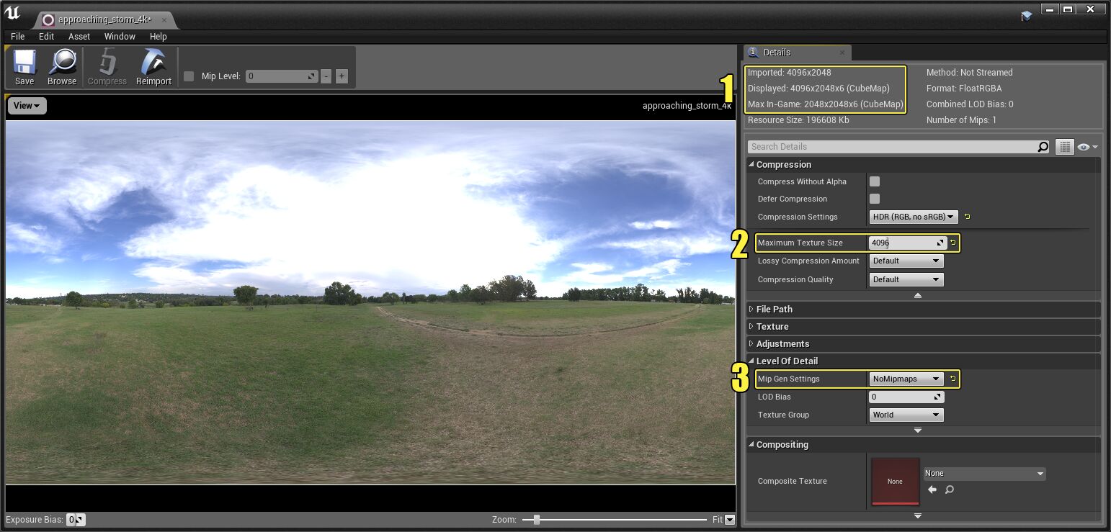Image resolution: width=1111 pixels, height=532 pixels.
Task: Open the View menu above the preview
Action: (26, 105)
